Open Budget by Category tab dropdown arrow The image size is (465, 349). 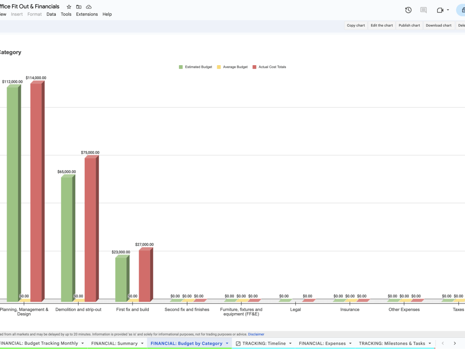pos(227,343)
